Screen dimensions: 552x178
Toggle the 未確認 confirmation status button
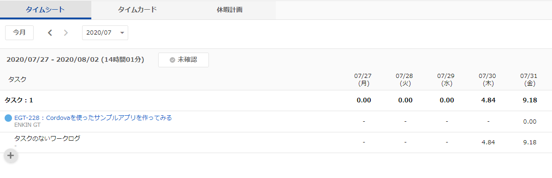click(184, 60)
